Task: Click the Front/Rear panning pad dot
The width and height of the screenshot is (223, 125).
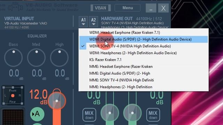Action: [x=13, y=96]
